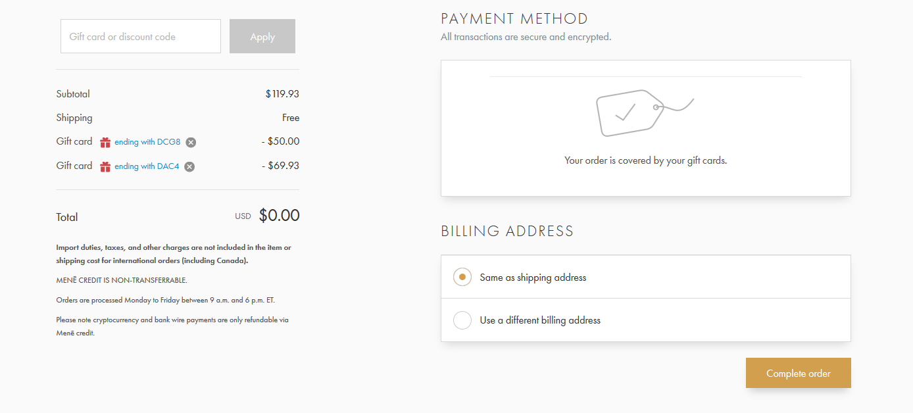Click the red gift icon beside DAC4

pyautogui.click(x=105, y=166)
